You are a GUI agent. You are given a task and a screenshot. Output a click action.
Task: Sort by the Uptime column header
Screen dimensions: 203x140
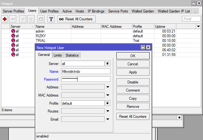(165, 27)
